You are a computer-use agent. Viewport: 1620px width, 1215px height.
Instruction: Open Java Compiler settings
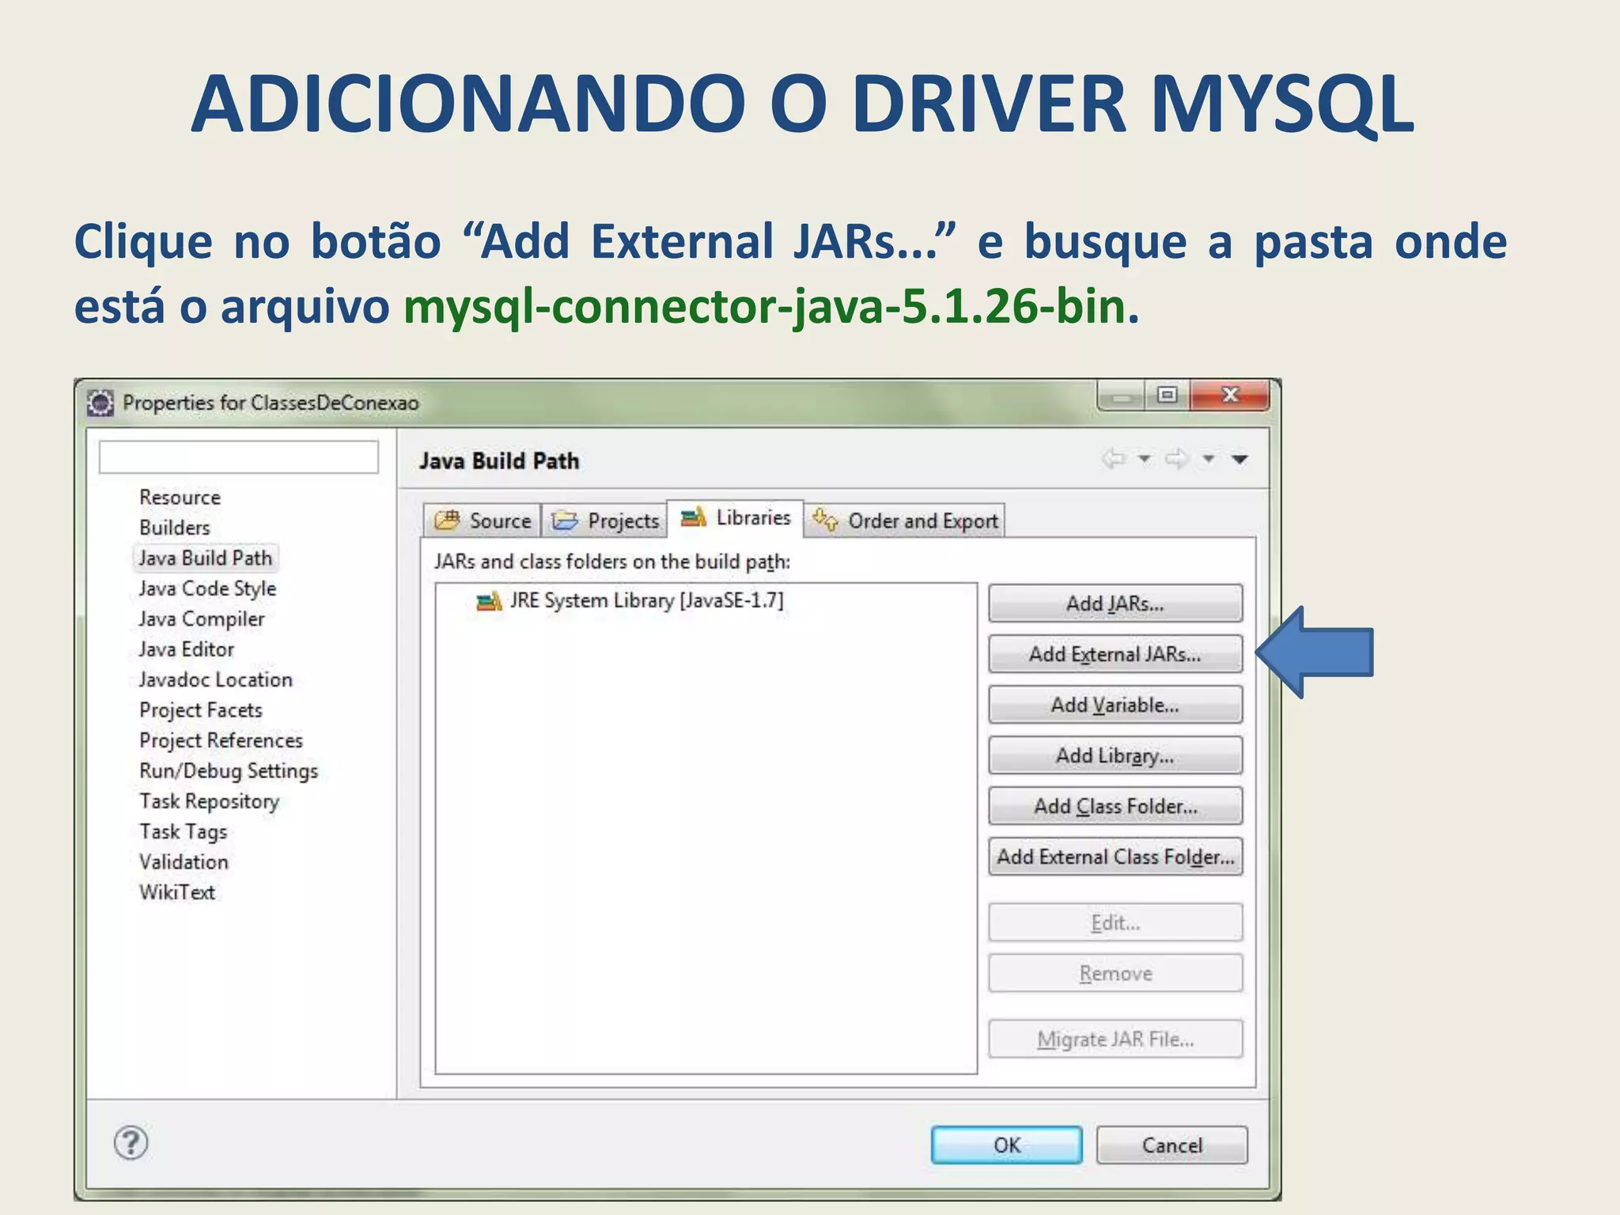201,619
